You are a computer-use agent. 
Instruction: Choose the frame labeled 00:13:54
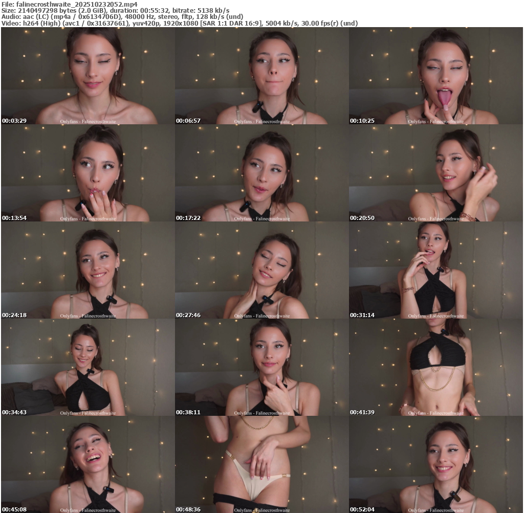[88, 173]
